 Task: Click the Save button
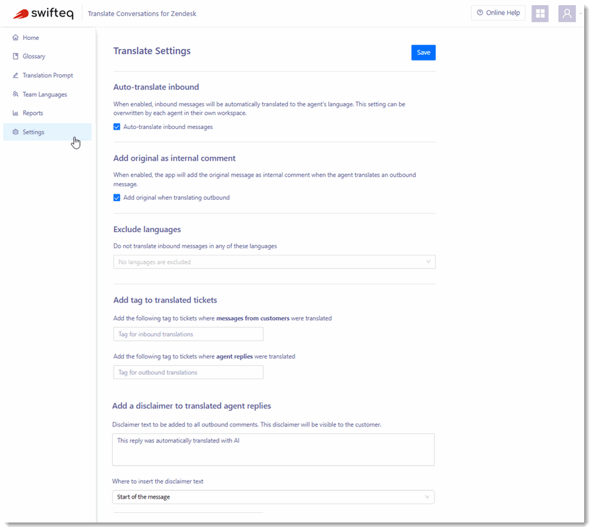point(423,52)
